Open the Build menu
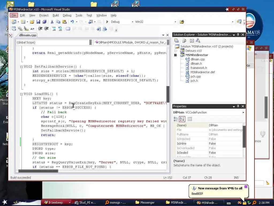The height and width of the screenshot is (206, 274). click(x=56, y=15)
